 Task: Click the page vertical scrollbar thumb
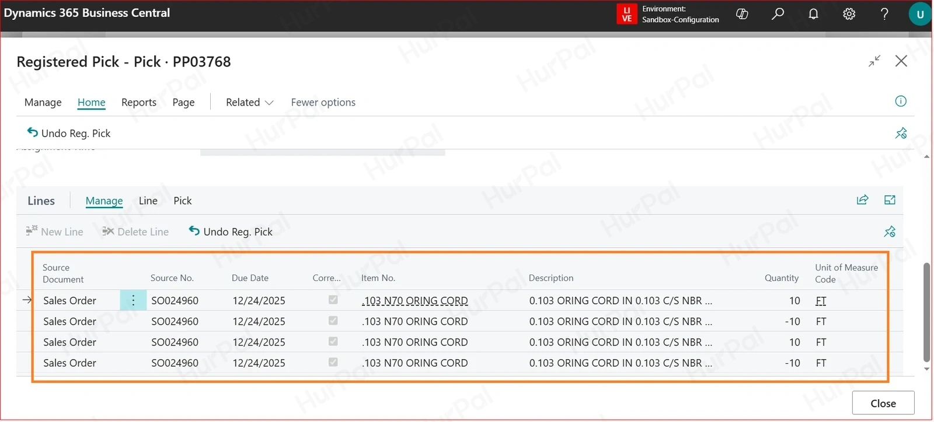pyautogui.click(x=926, y=312)
